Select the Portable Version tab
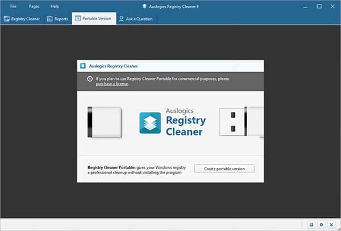Image resolution: width=341 pixels, height=231 pixels. tap(94, 19)
